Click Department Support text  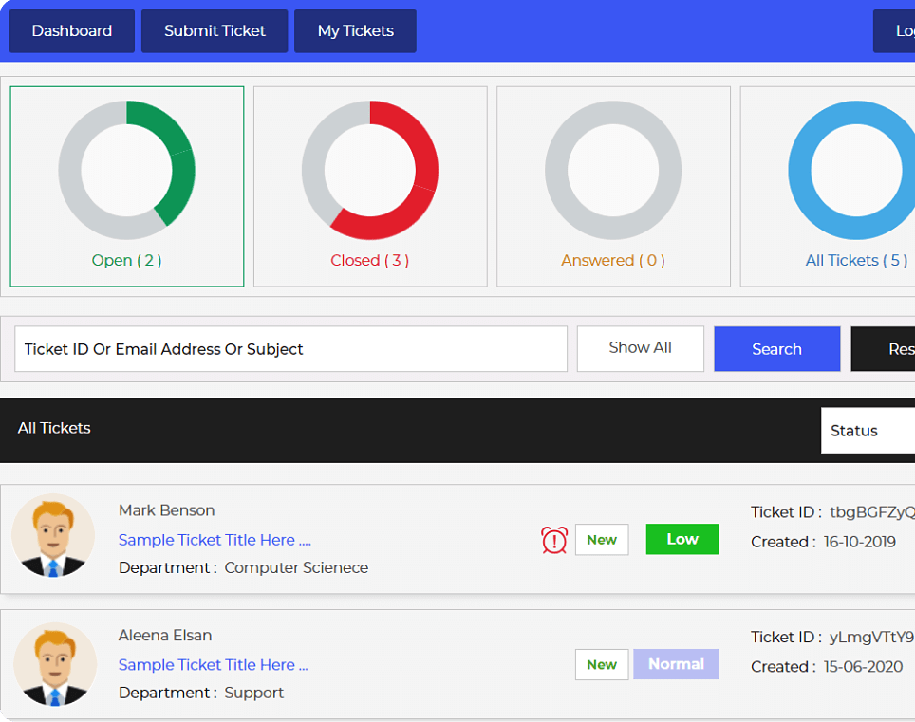point(200,693)
